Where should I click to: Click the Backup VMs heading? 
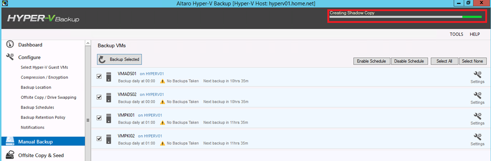pyautogui.click(x=111, y=46)
